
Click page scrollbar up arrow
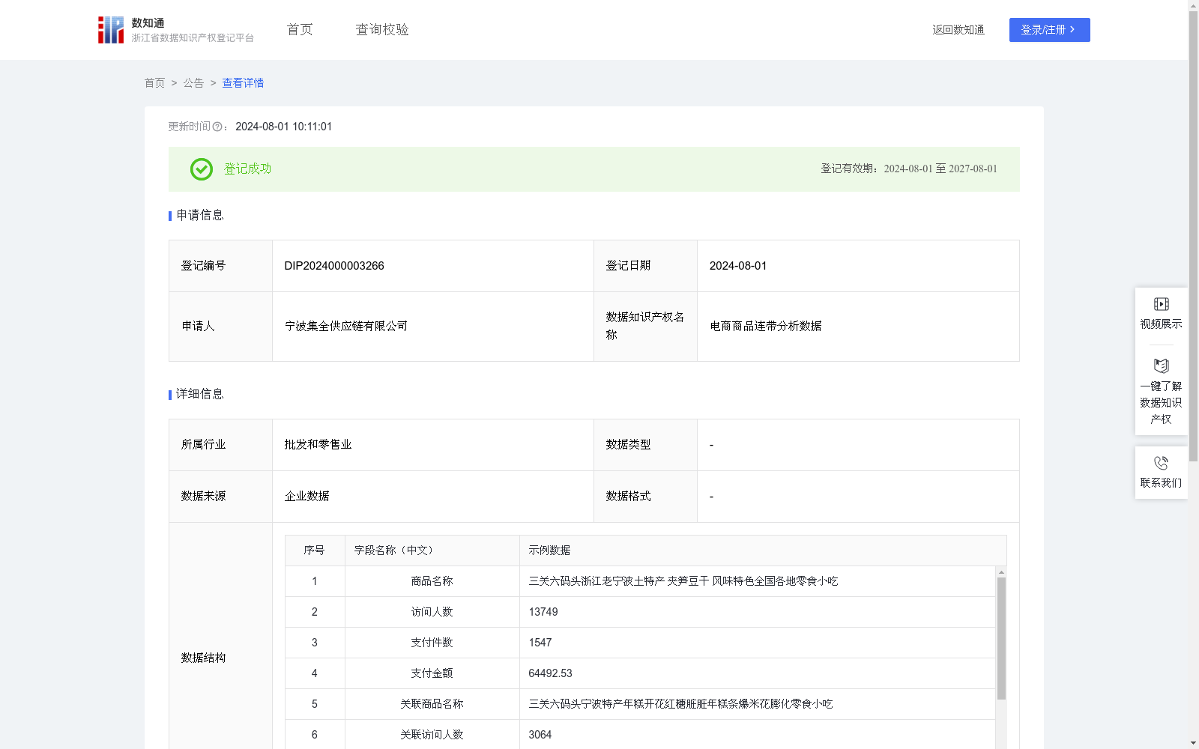point(1193,5)
